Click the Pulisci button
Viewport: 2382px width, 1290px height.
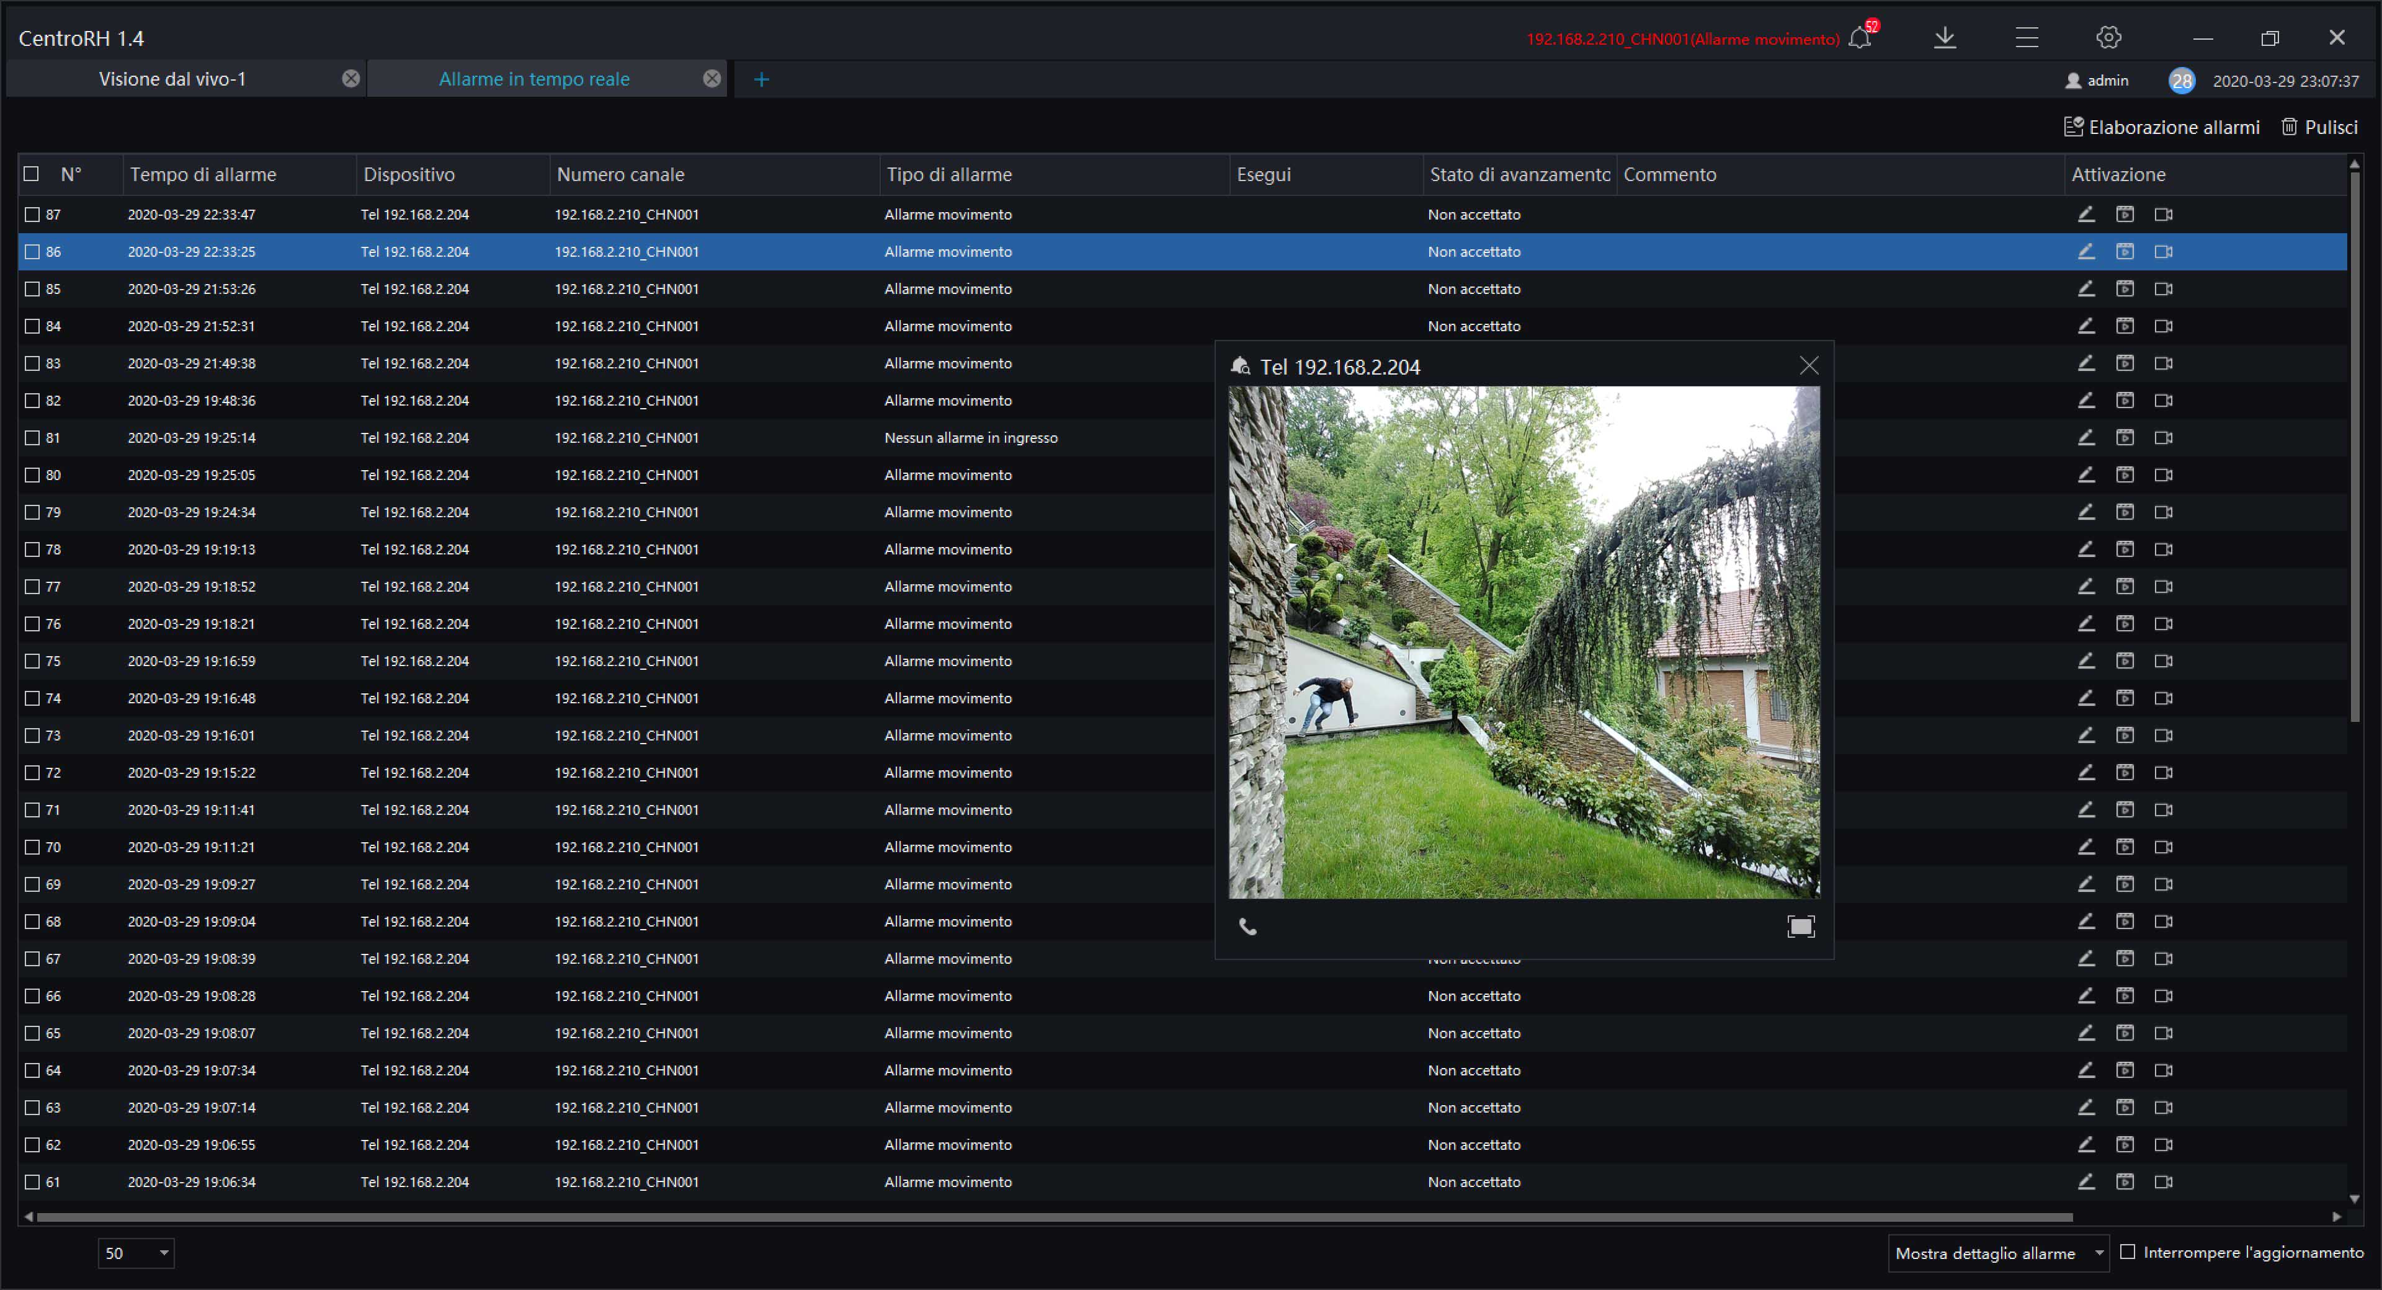point(2319,128)
